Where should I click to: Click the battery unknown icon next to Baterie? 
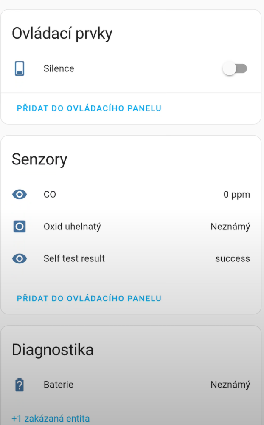20,385
